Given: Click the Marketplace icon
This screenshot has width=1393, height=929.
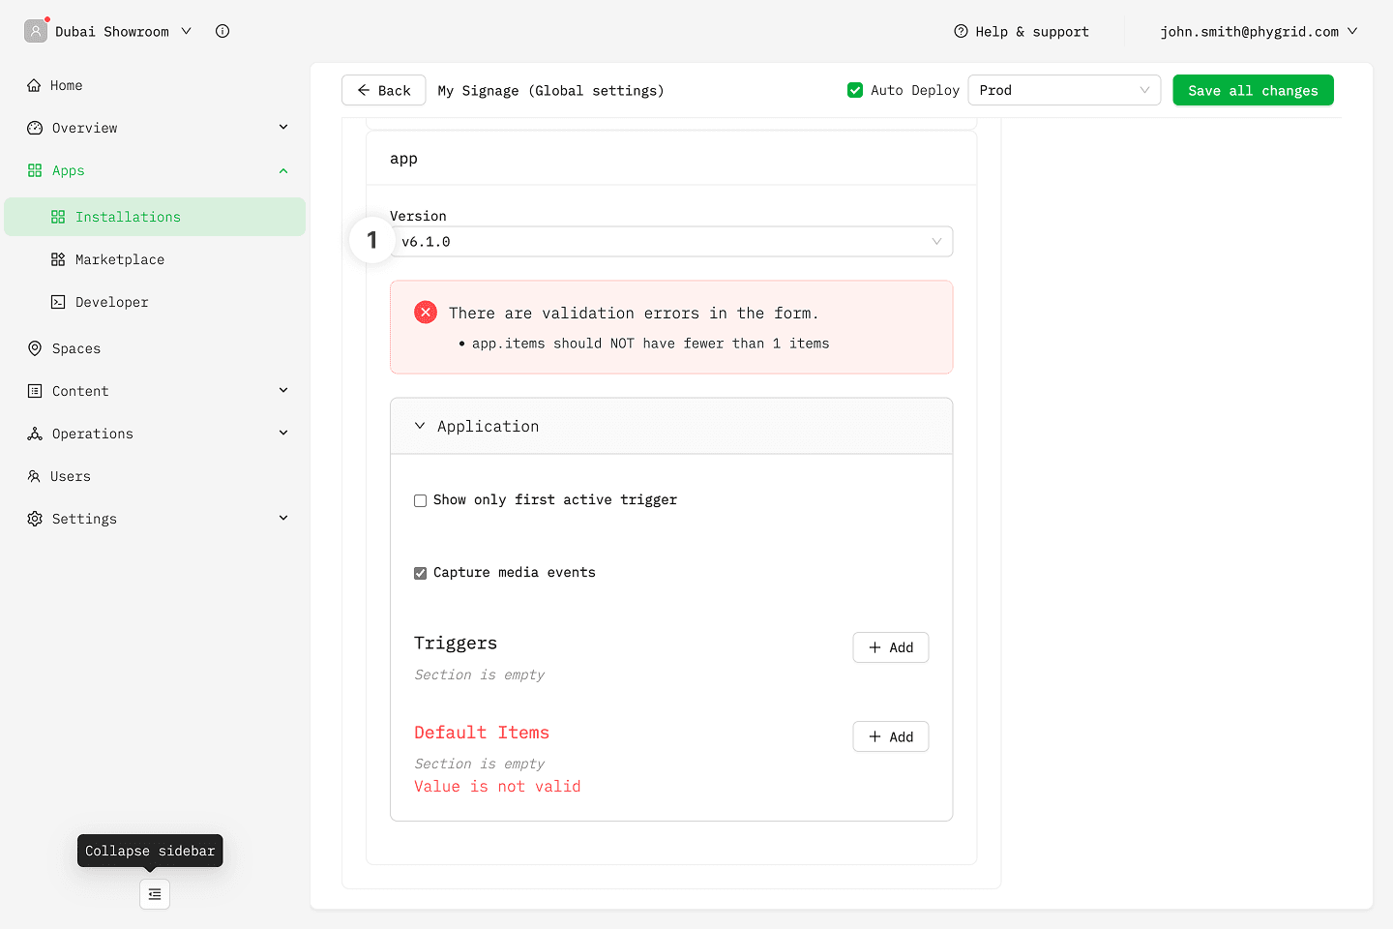Looking at the screenshot, I should (x=58, y=259).
